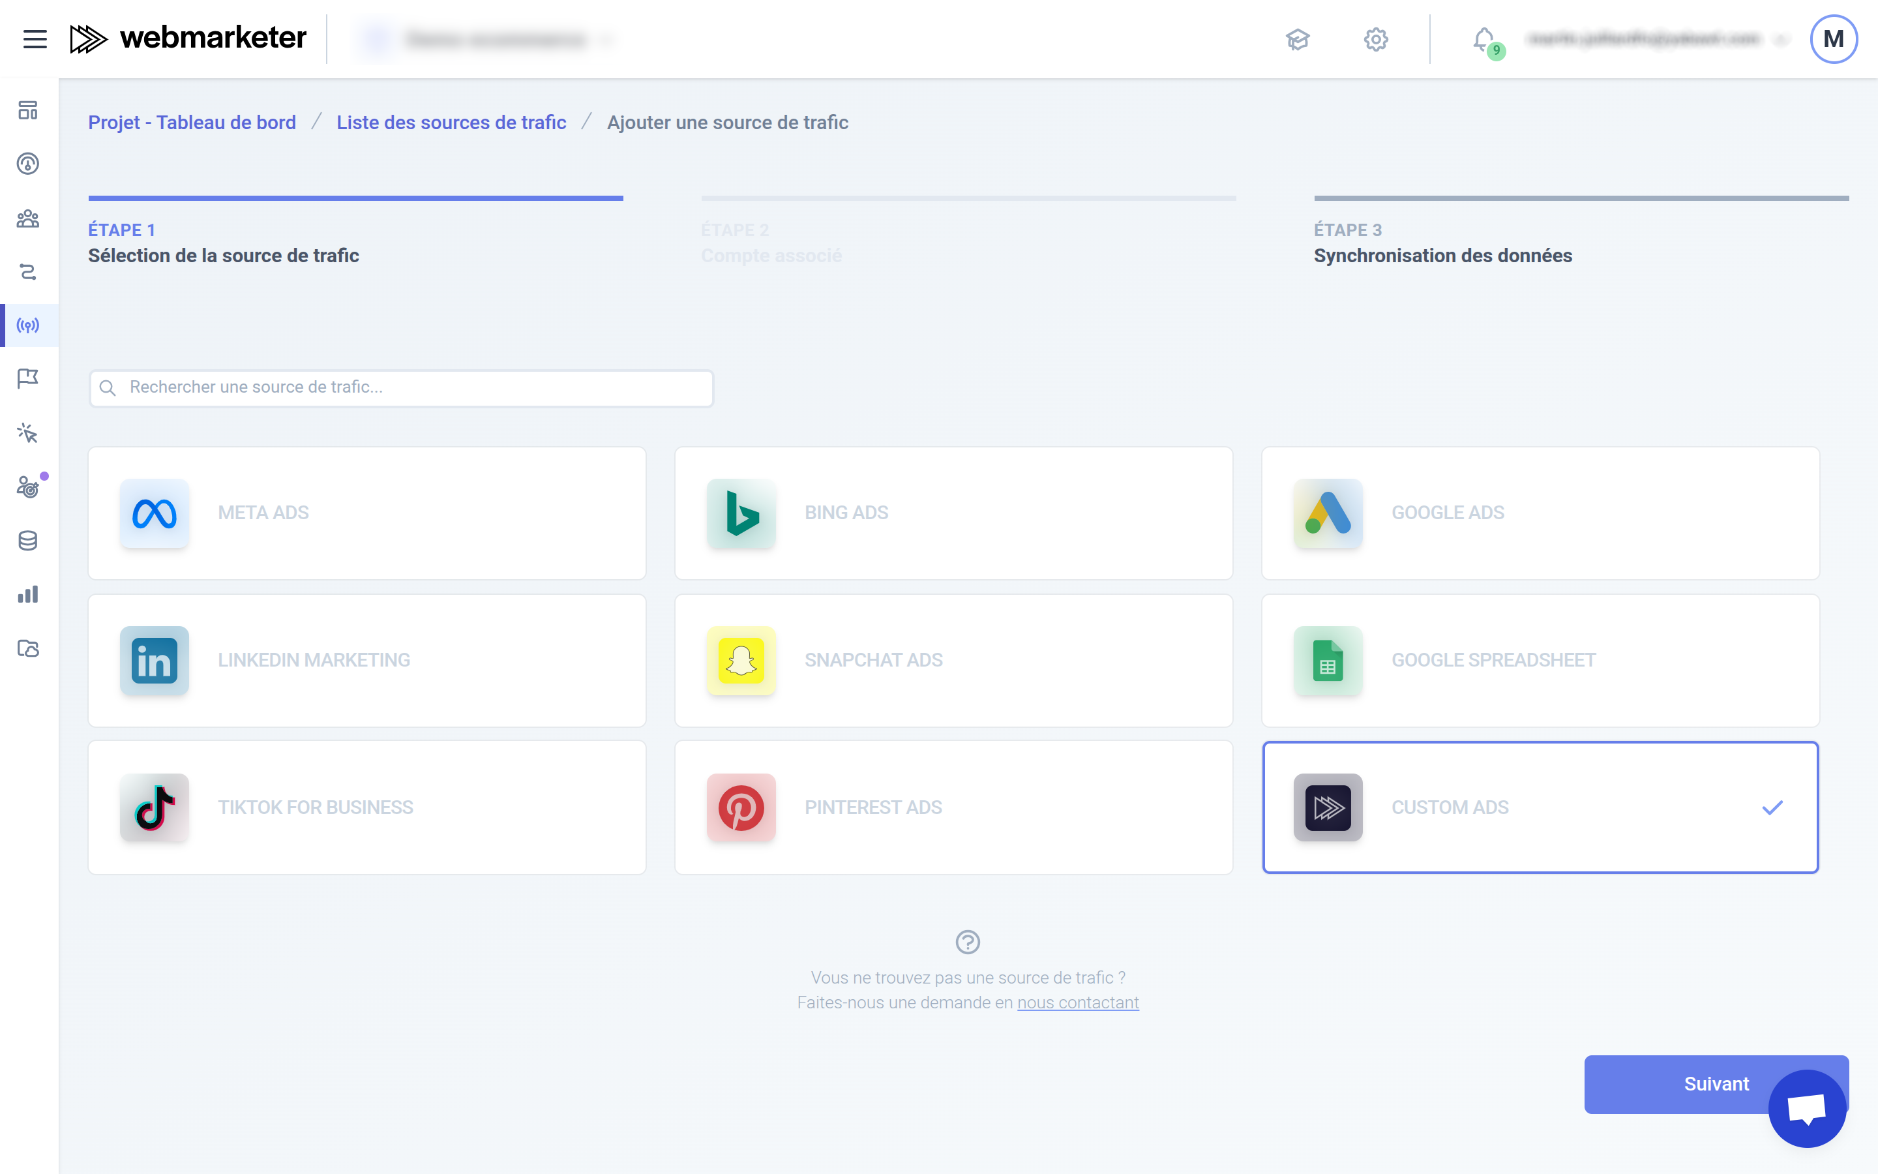1878x1174 pixels.
Task: Follow the 'nous contactant' link
Action: [1078, 1002]
